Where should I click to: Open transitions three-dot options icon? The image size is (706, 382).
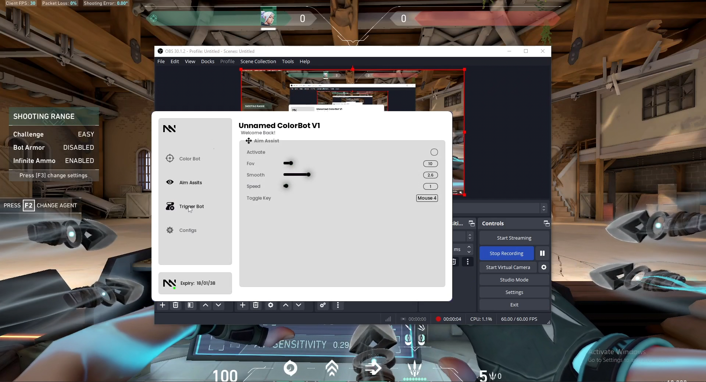468,262
